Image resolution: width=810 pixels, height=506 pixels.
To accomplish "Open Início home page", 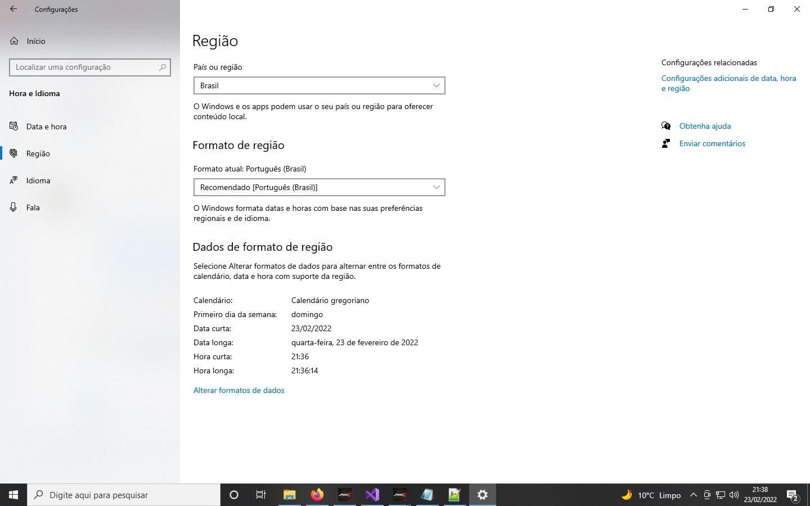I will pos(36,41).
